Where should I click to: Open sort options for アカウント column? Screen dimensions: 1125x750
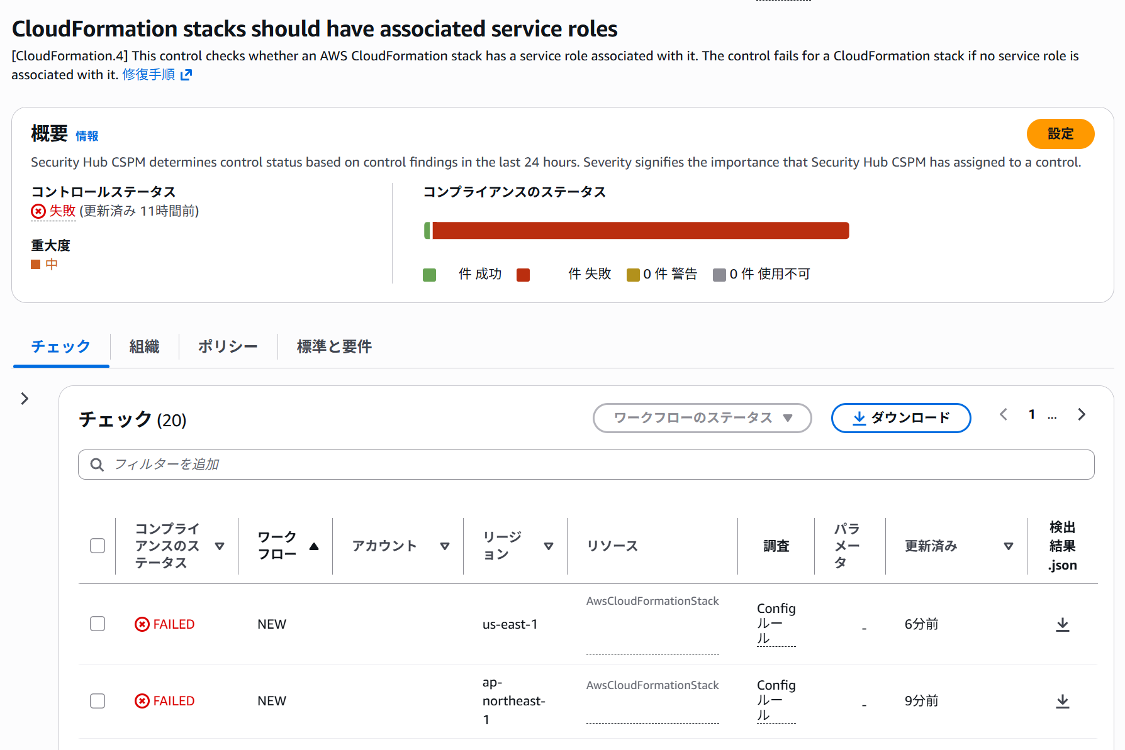(x=445, y=546)
